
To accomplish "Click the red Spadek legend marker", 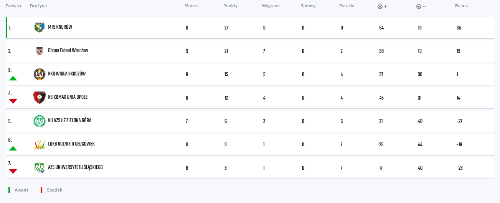I will click(x=41, y=190).
